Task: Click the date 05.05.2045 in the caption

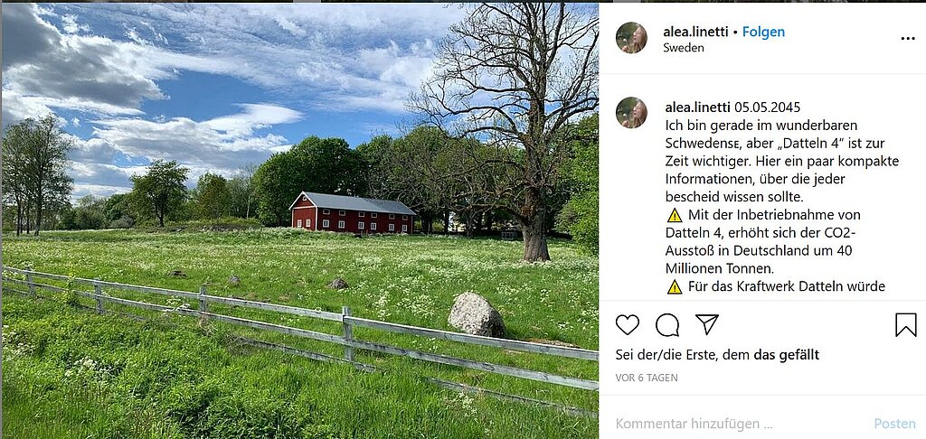Action: 767,107
